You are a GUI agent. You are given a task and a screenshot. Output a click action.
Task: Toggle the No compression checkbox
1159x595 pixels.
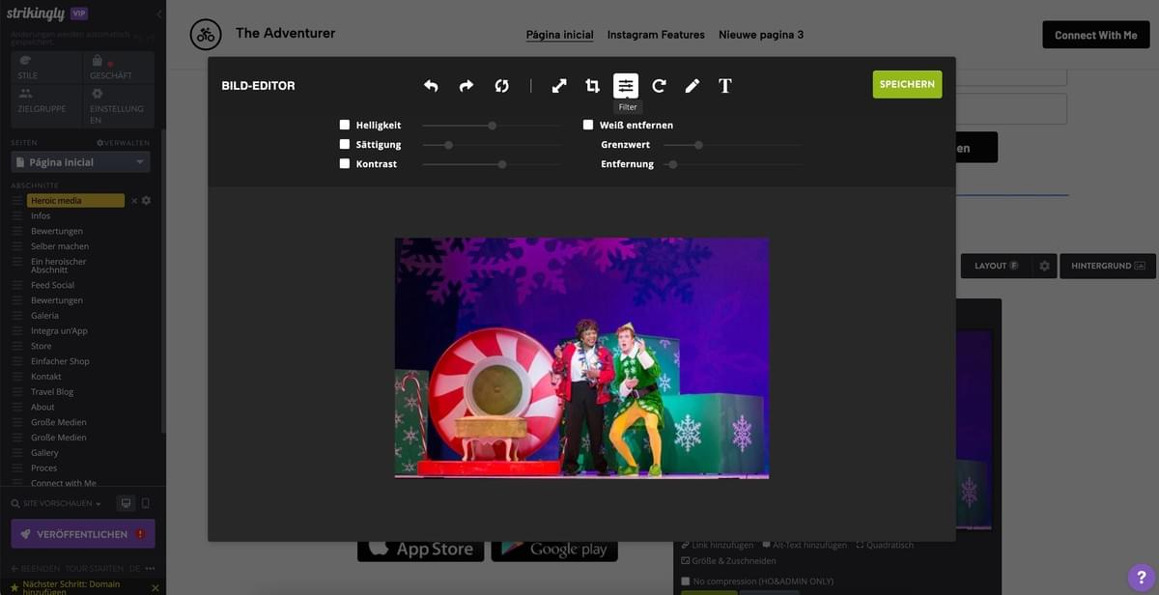coord(686,581)
